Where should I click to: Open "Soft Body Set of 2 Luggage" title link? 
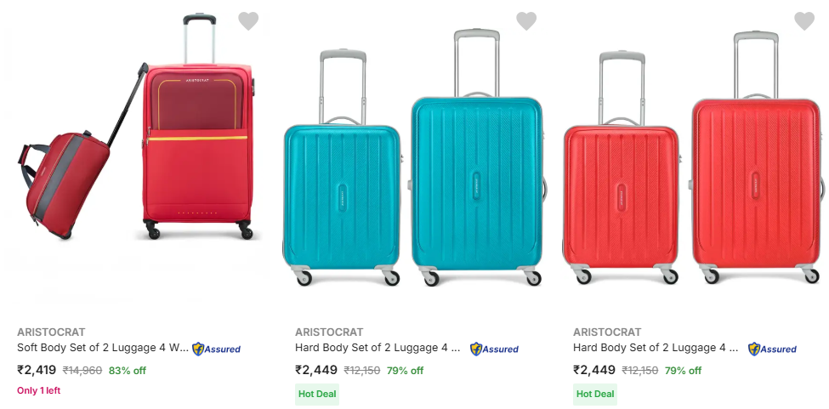click(102, 348)
